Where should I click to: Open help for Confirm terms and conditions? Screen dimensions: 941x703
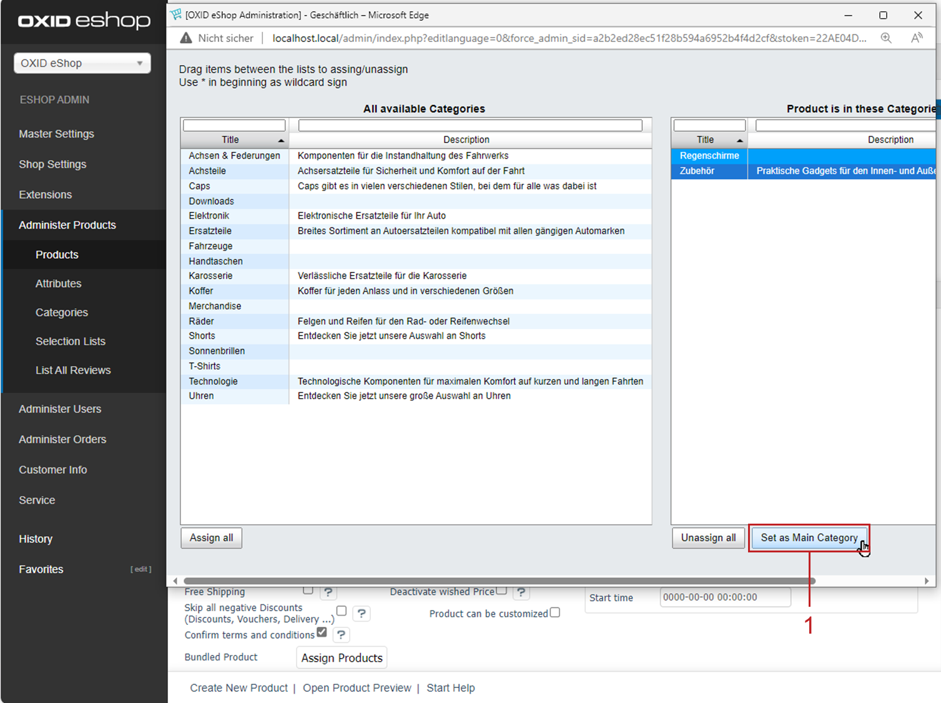341,635
